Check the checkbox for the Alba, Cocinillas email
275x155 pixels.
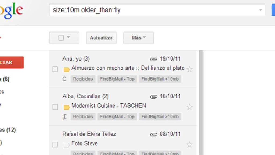coord(55,107)
